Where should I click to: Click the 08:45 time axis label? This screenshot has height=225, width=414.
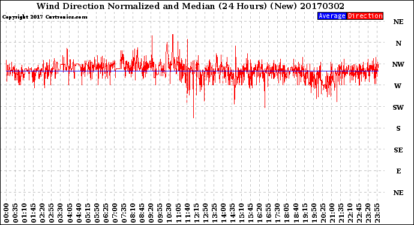[x=142, y=213]
